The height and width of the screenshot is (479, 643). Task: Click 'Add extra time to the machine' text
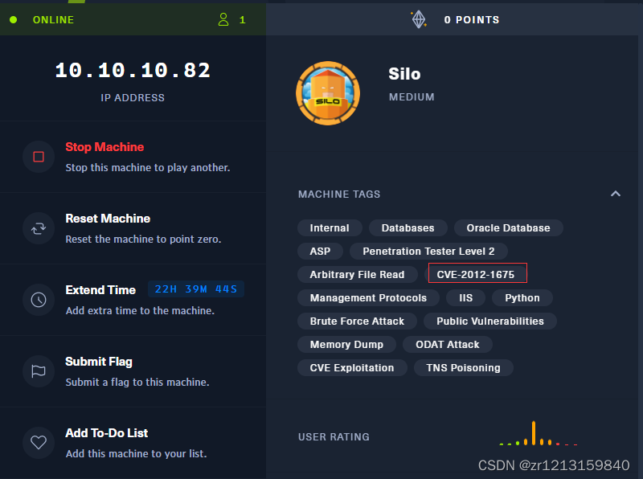(140, 310)
